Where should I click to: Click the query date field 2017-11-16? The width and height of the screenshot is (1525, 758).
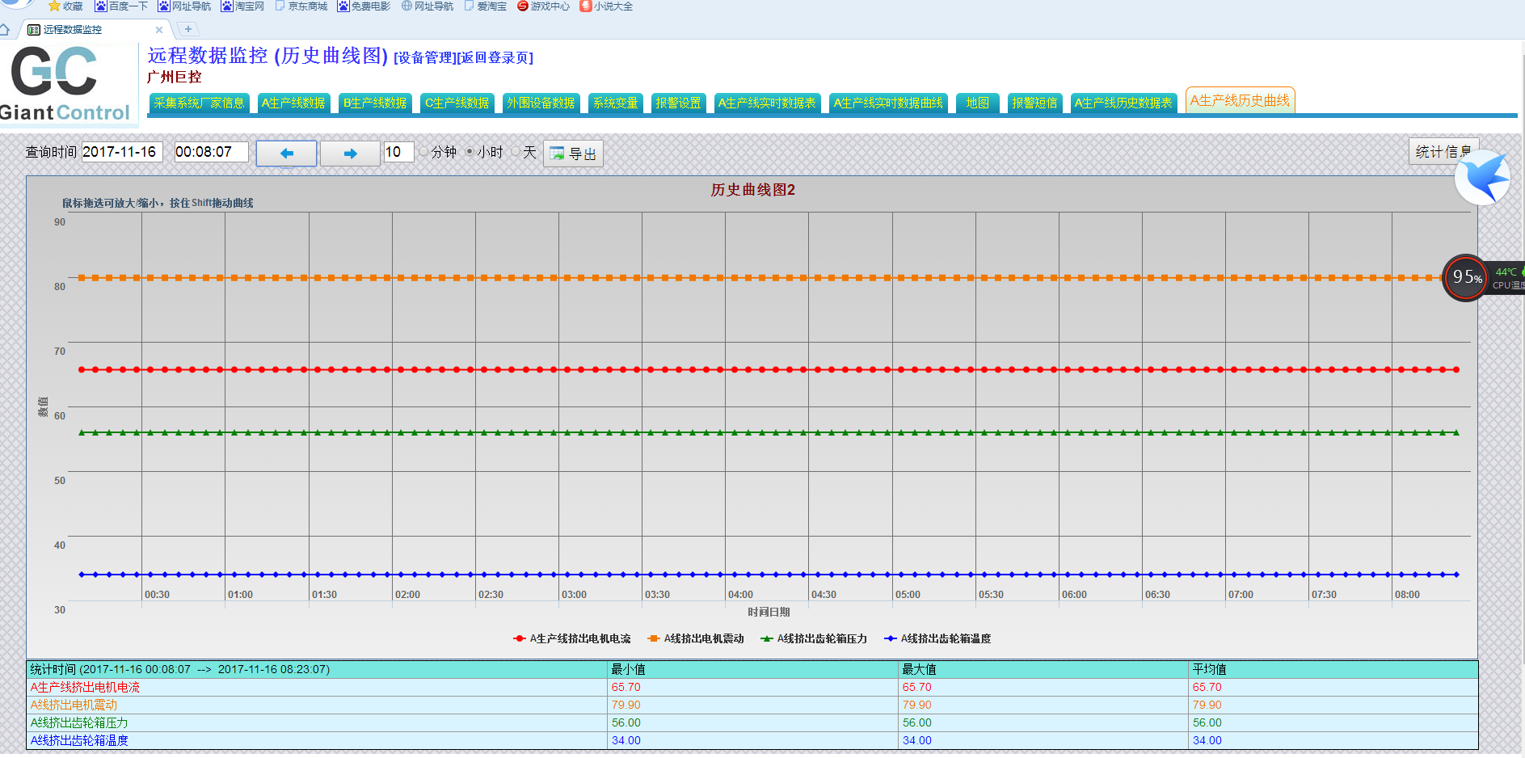tap(121, 152)
